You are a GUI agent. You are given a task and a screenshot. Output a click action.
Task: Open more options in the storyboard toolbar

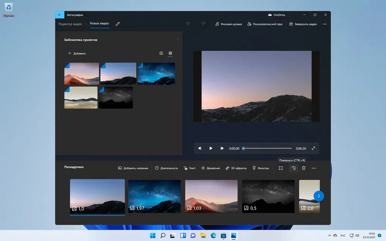(314, 168)
